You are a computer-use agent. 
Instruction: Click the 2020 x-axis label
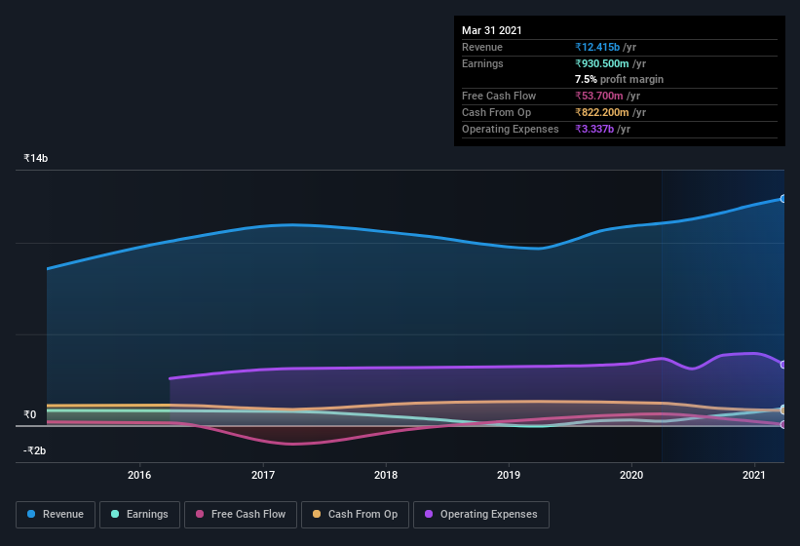coord(631,475)
